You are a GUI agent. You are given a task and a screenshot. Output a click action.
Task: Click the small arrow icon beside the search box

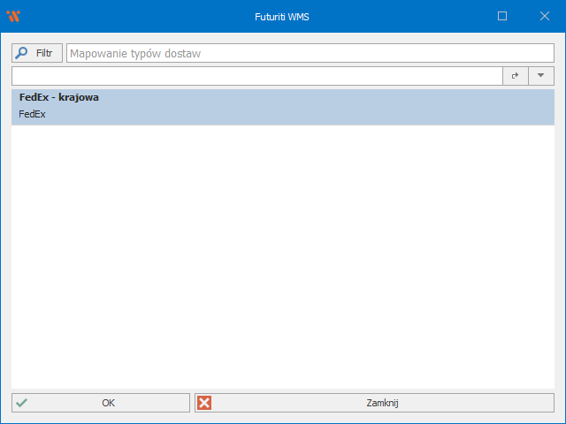tap(515, 76)
